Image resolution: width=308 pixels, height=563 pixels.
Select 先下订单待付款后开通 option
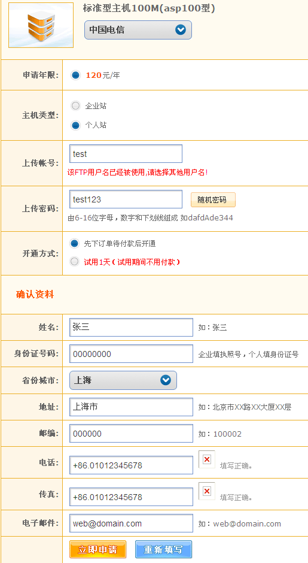pyautogui.click(x=74, y=243)
